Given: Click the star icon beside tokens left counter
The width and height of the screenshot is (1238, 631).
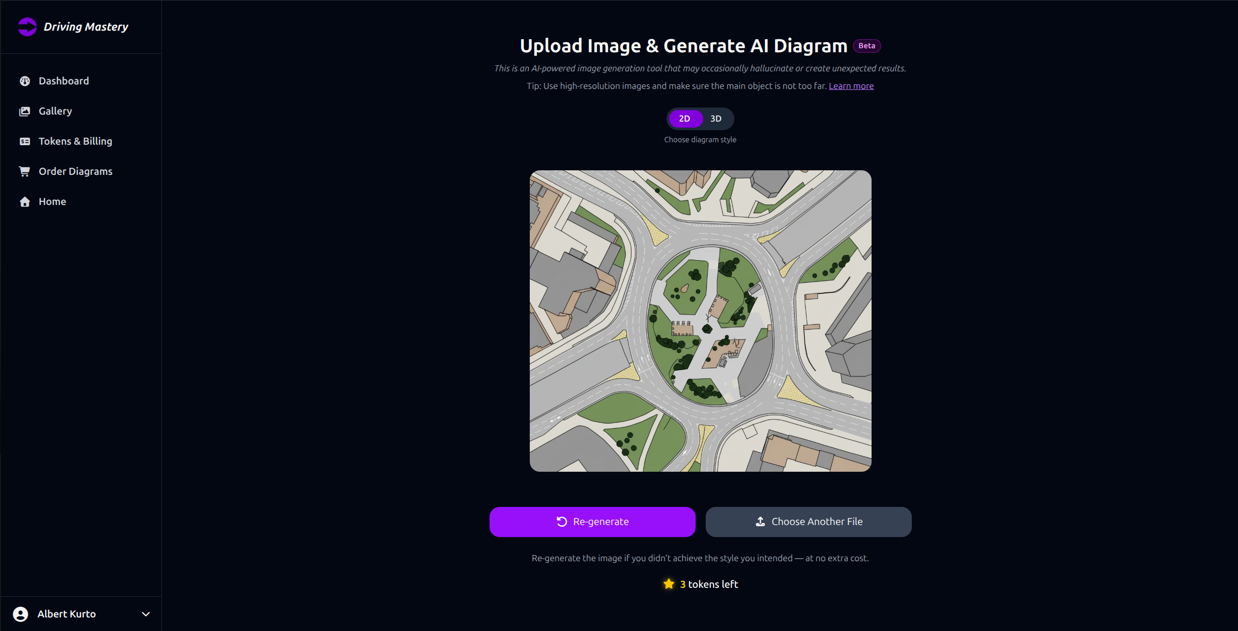Looking at the screenshot, I should click(669, 584).
